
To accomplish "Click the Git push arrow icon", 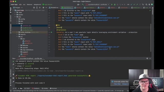I will 137,5.
